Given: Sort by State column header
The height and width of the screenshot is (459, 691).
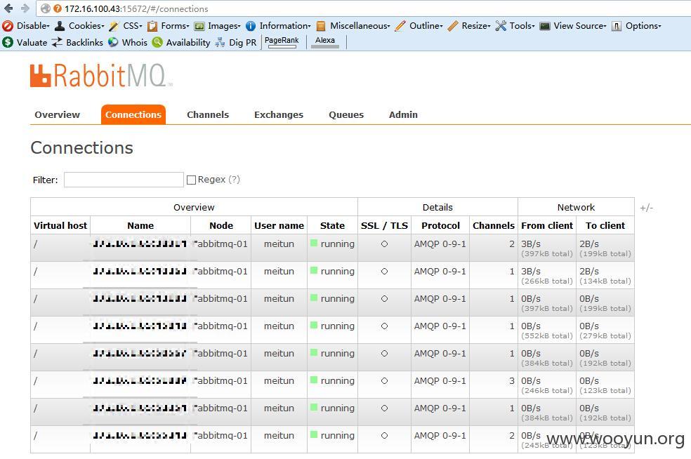Looking at the screenshot, I should (x=332, y=225).
